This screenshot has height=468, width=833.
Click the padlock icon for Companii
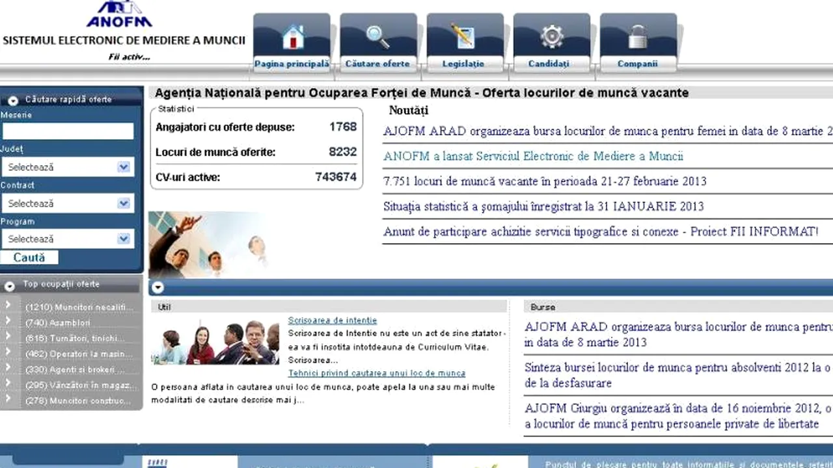[637, 36]
